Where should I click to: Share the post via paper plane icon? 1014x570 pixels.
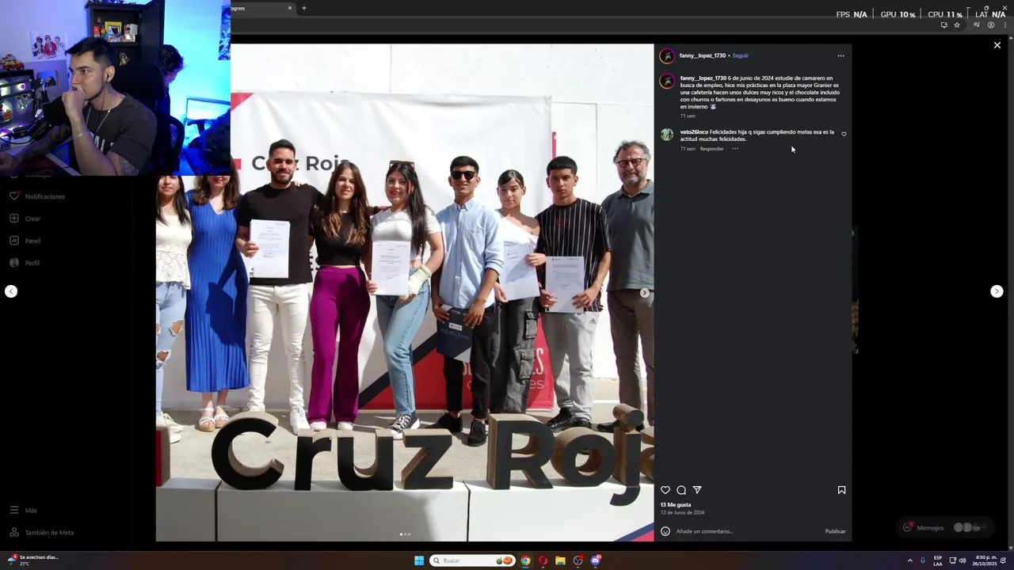coord(697,490)
